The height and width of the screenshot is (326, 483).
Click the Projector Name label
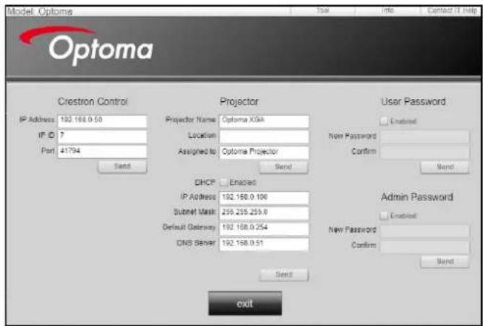190,120
